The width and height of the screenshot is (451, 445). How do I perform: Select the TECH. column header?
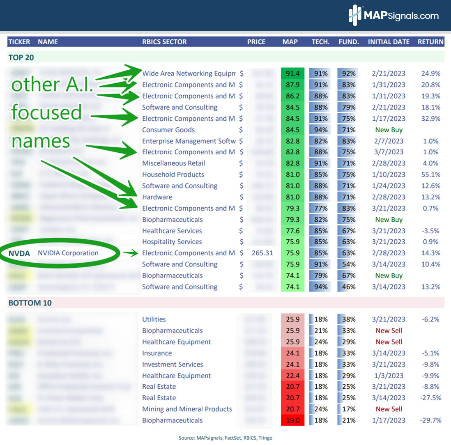click(321, 42)
